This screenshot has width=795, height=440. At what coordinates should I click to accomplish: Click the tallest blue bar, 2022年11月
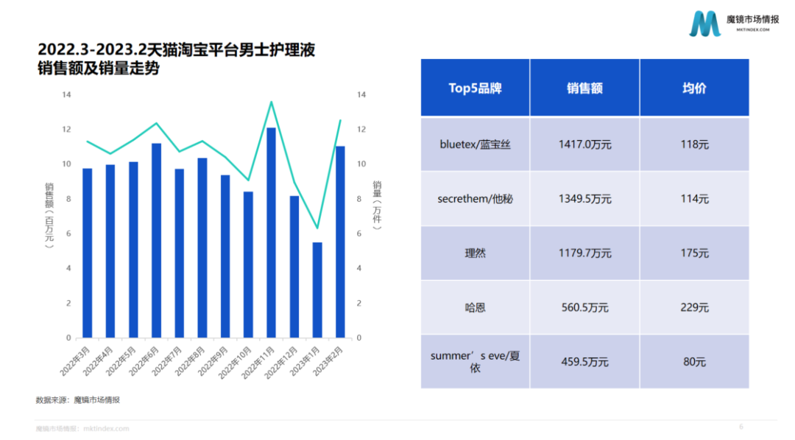271,232
